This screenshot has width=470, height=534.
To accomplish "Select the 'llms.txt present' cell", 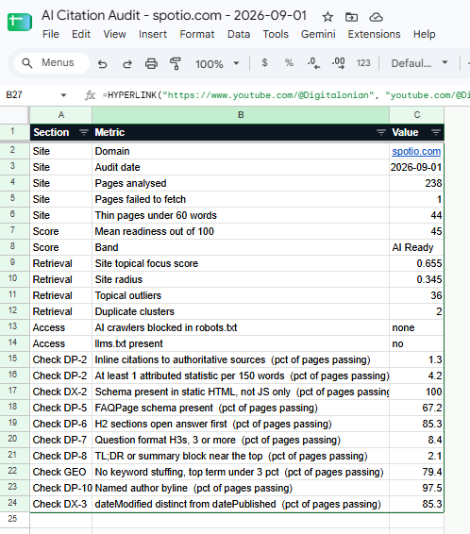I will coord(241,343).
